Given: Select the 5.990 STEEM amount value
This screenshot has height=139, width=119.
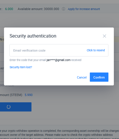Looking at the screenshot, I should (x=29, y=95).
